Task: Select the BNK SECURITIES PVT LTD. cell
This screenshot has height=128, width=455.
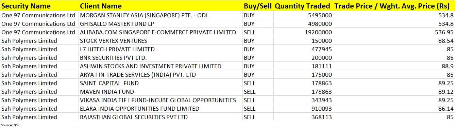Action: [161, 58]
